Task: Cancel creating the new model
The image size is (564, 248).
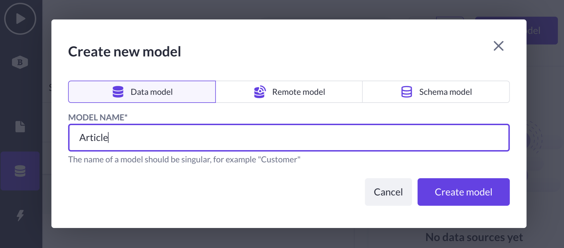Action: pos(388,192)
